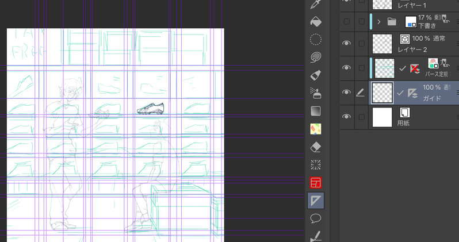
Task: Click the red-crossed ruler icon on パース定規
Action: click(415, 69)
